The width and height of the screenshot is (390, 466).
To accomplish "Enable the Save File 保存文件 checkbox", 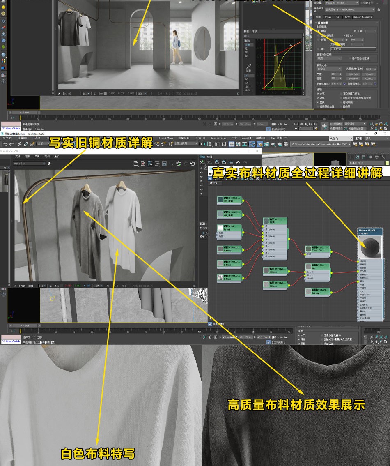I will [362, 3].
